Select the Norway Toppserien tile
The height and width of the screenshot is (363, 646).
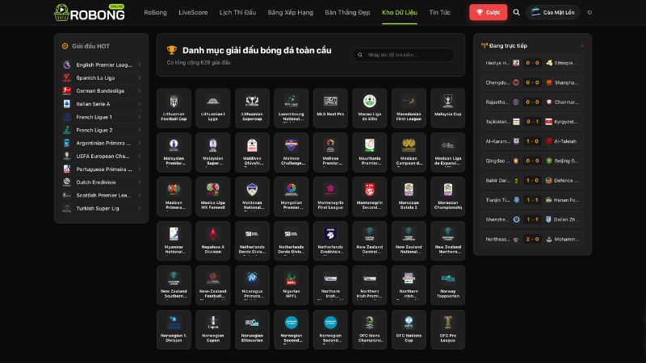448,286
